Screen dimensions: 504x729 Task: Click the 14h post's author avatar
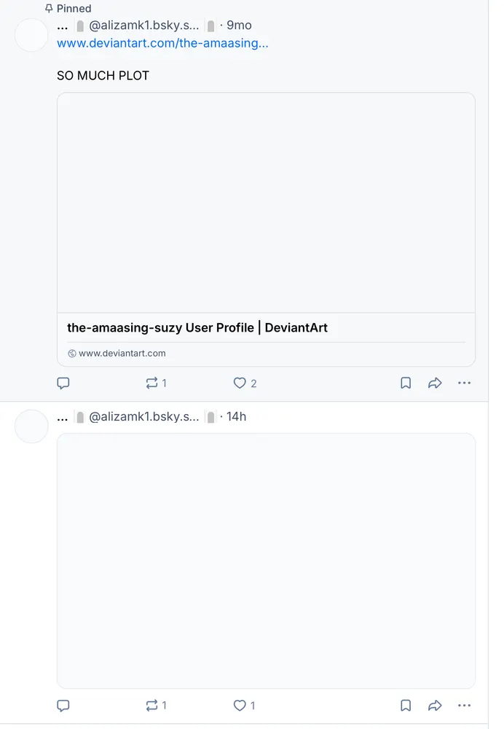31,426
